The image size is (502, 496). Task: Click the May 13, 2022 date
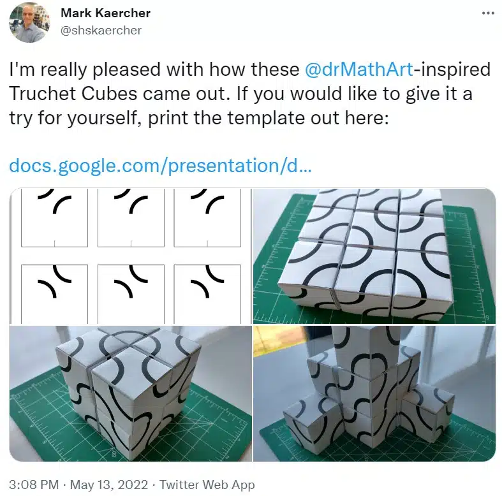click(x=109, y=485)
